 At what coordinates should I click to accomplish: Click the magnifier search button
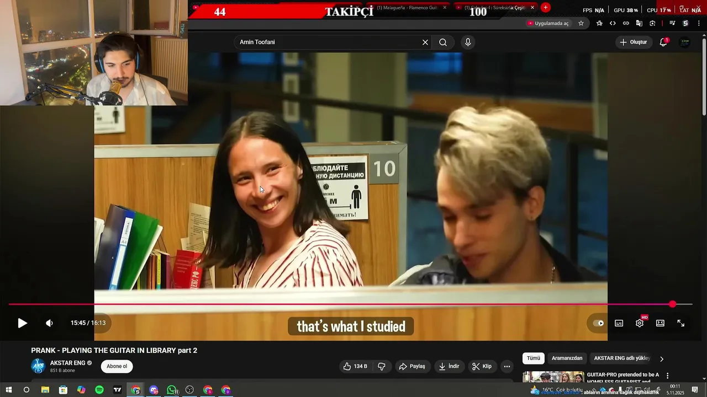[443, 42]
